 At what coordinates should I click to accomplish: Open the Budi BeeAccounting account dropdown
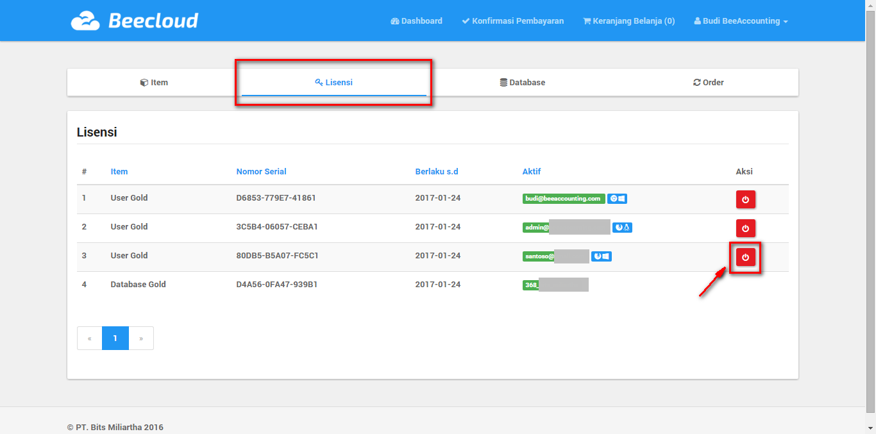(741, 21)
